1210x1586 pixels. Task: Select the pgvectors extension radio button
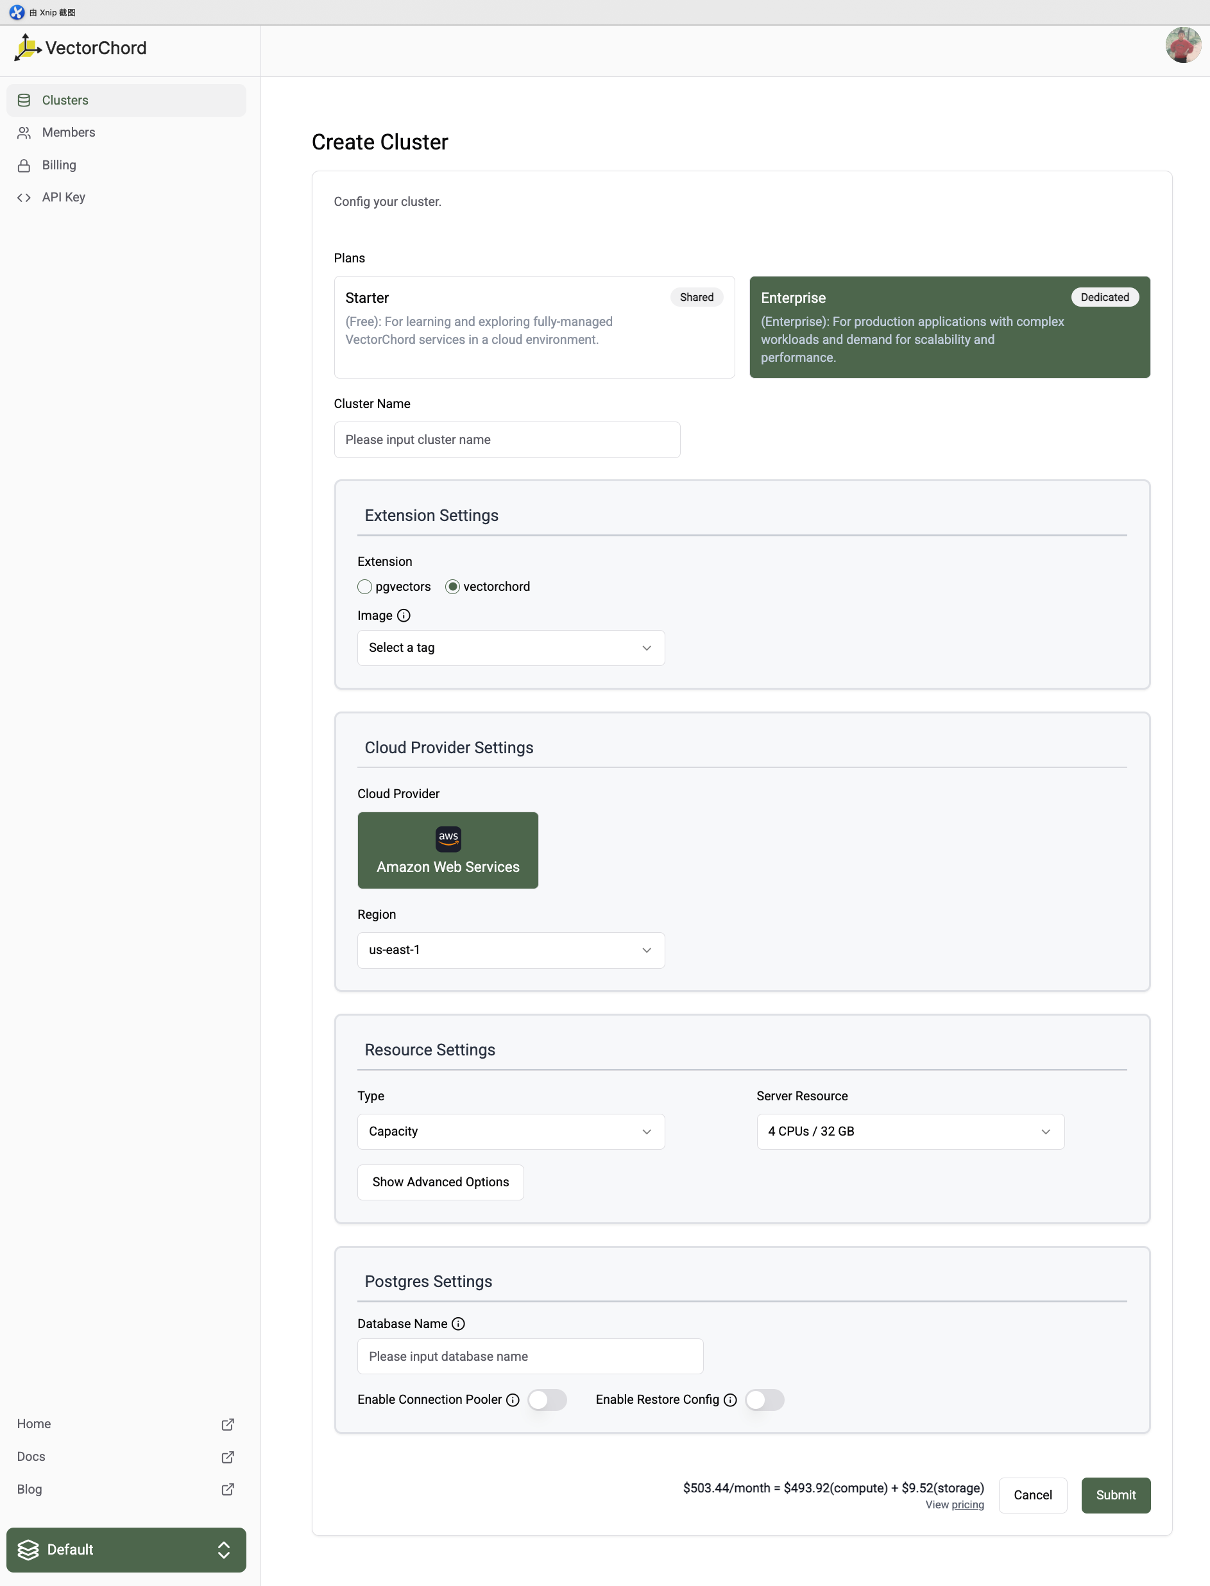click(x=365, y=586)
